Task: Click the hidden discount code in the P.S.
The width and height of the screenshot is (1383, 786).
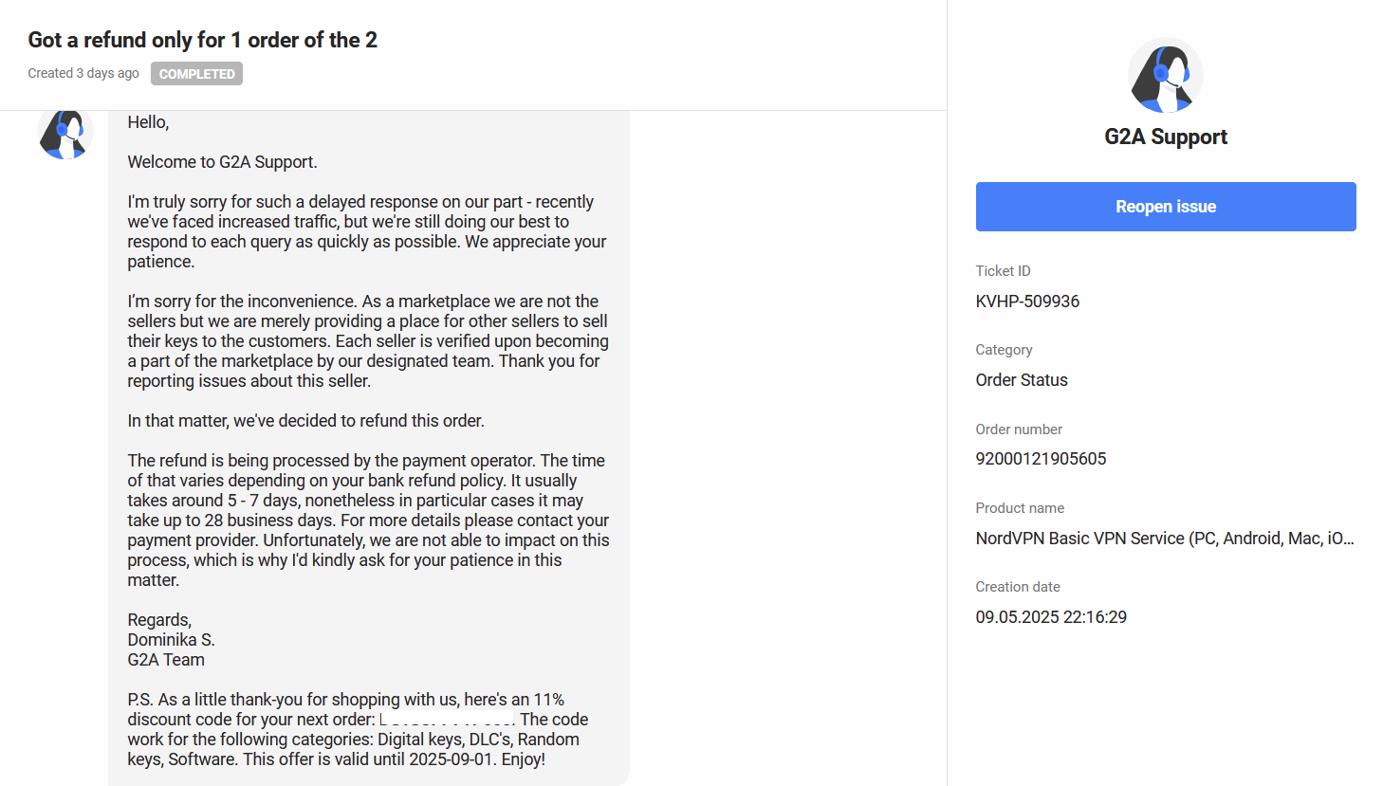Action: (x=447, y=720)
